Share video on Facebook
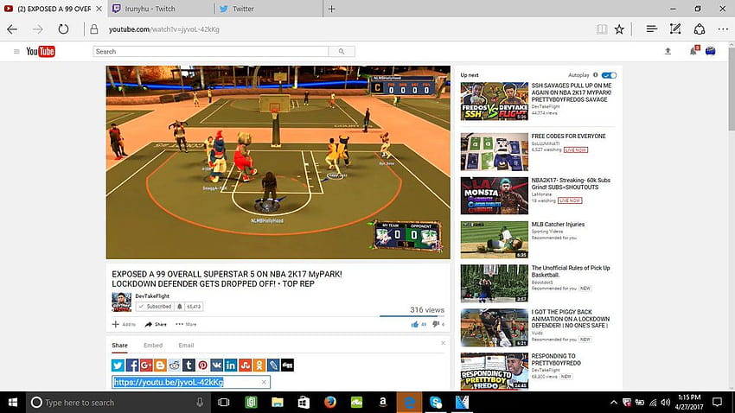 coord(131,365)
